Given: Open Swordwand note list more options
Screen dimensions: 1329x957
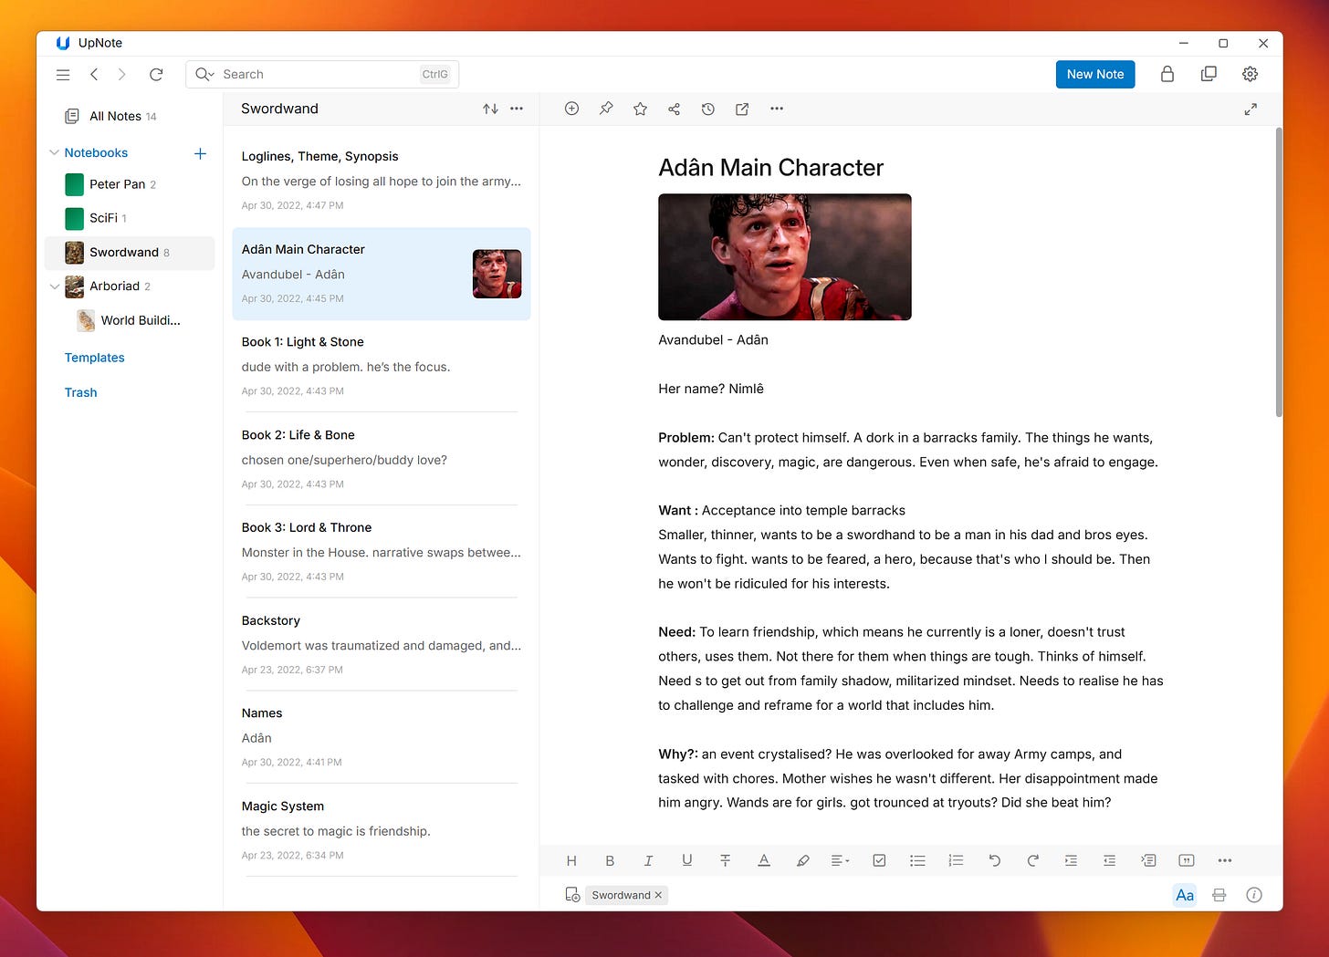Looking at the screenshot, I should pyautogui.click(x=517, y=109).
